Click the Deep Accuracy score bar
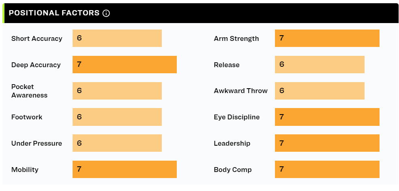 click(125, 64)
